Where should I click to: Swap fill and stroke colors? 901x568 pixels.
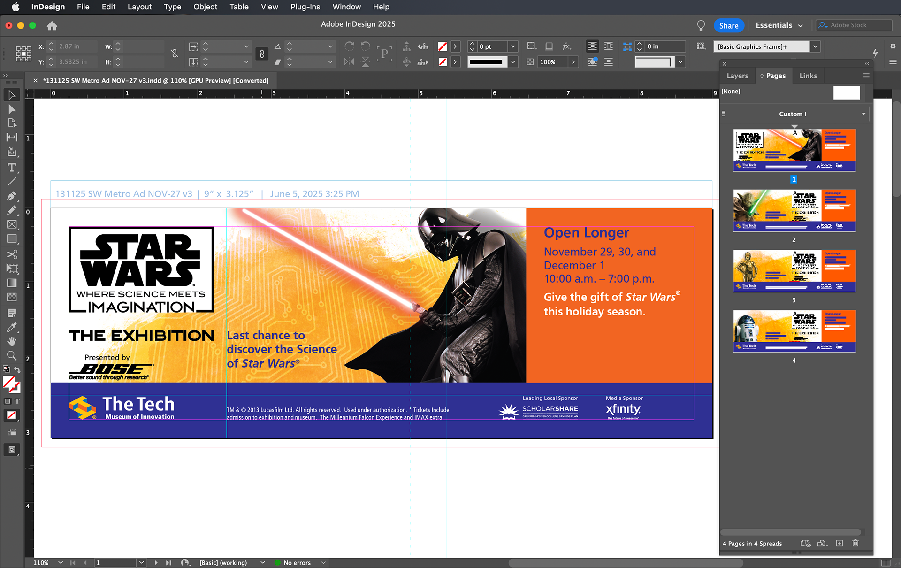tap(17, 370)
